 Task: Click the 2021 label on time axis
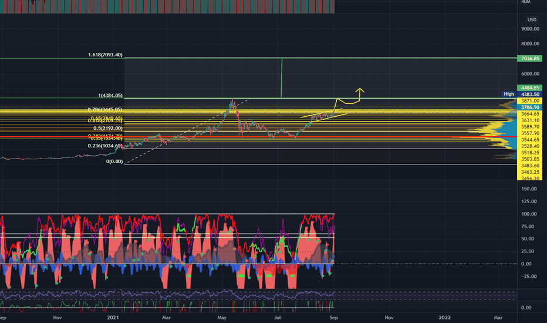113,317
